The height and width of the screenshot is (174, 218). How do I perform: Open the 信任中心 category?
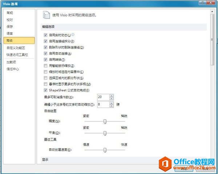tap(19, 69)
